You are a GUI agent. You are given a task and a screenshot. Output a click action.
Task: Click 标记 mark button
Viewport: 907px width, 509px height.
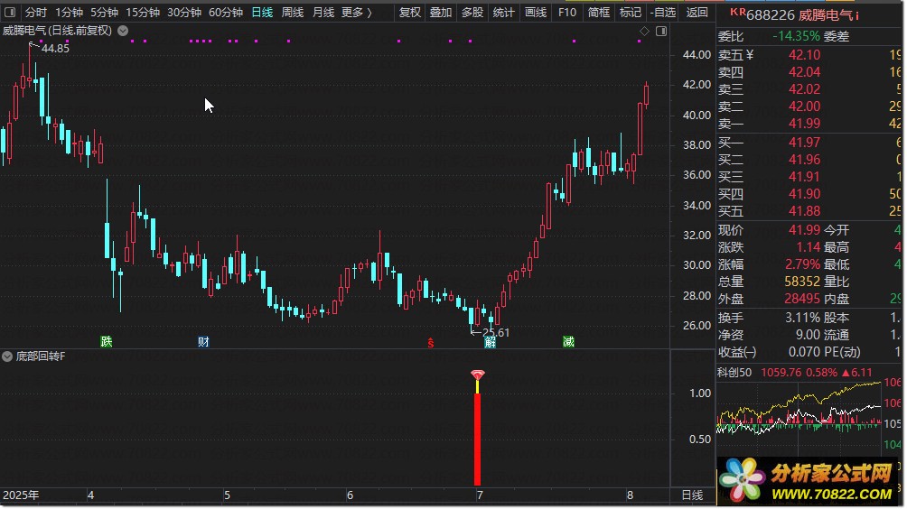point(630,12)
